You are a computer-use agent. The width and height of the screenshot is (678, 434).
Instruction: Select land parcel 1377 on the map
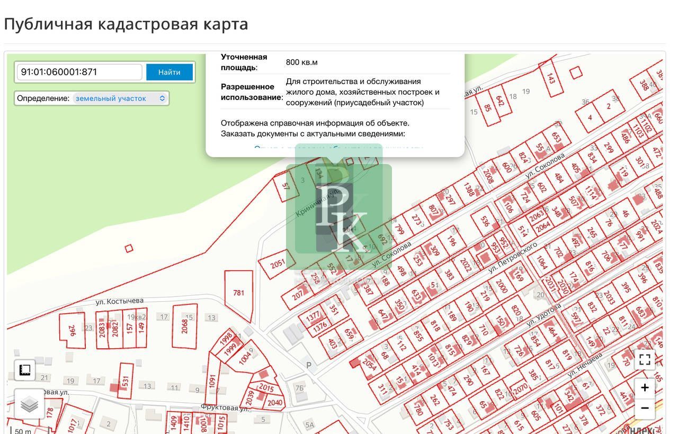pos(314,316)
